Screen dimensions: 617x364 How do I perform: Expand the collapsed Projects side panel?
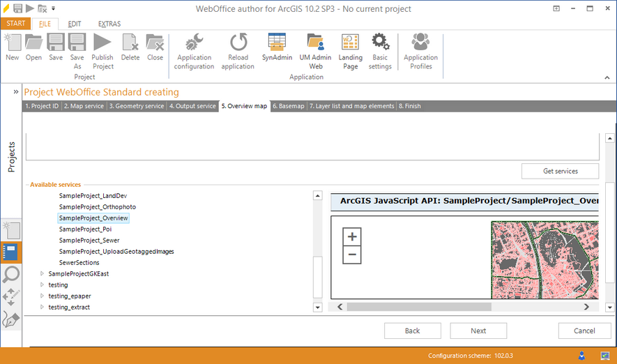click(16, 91)
